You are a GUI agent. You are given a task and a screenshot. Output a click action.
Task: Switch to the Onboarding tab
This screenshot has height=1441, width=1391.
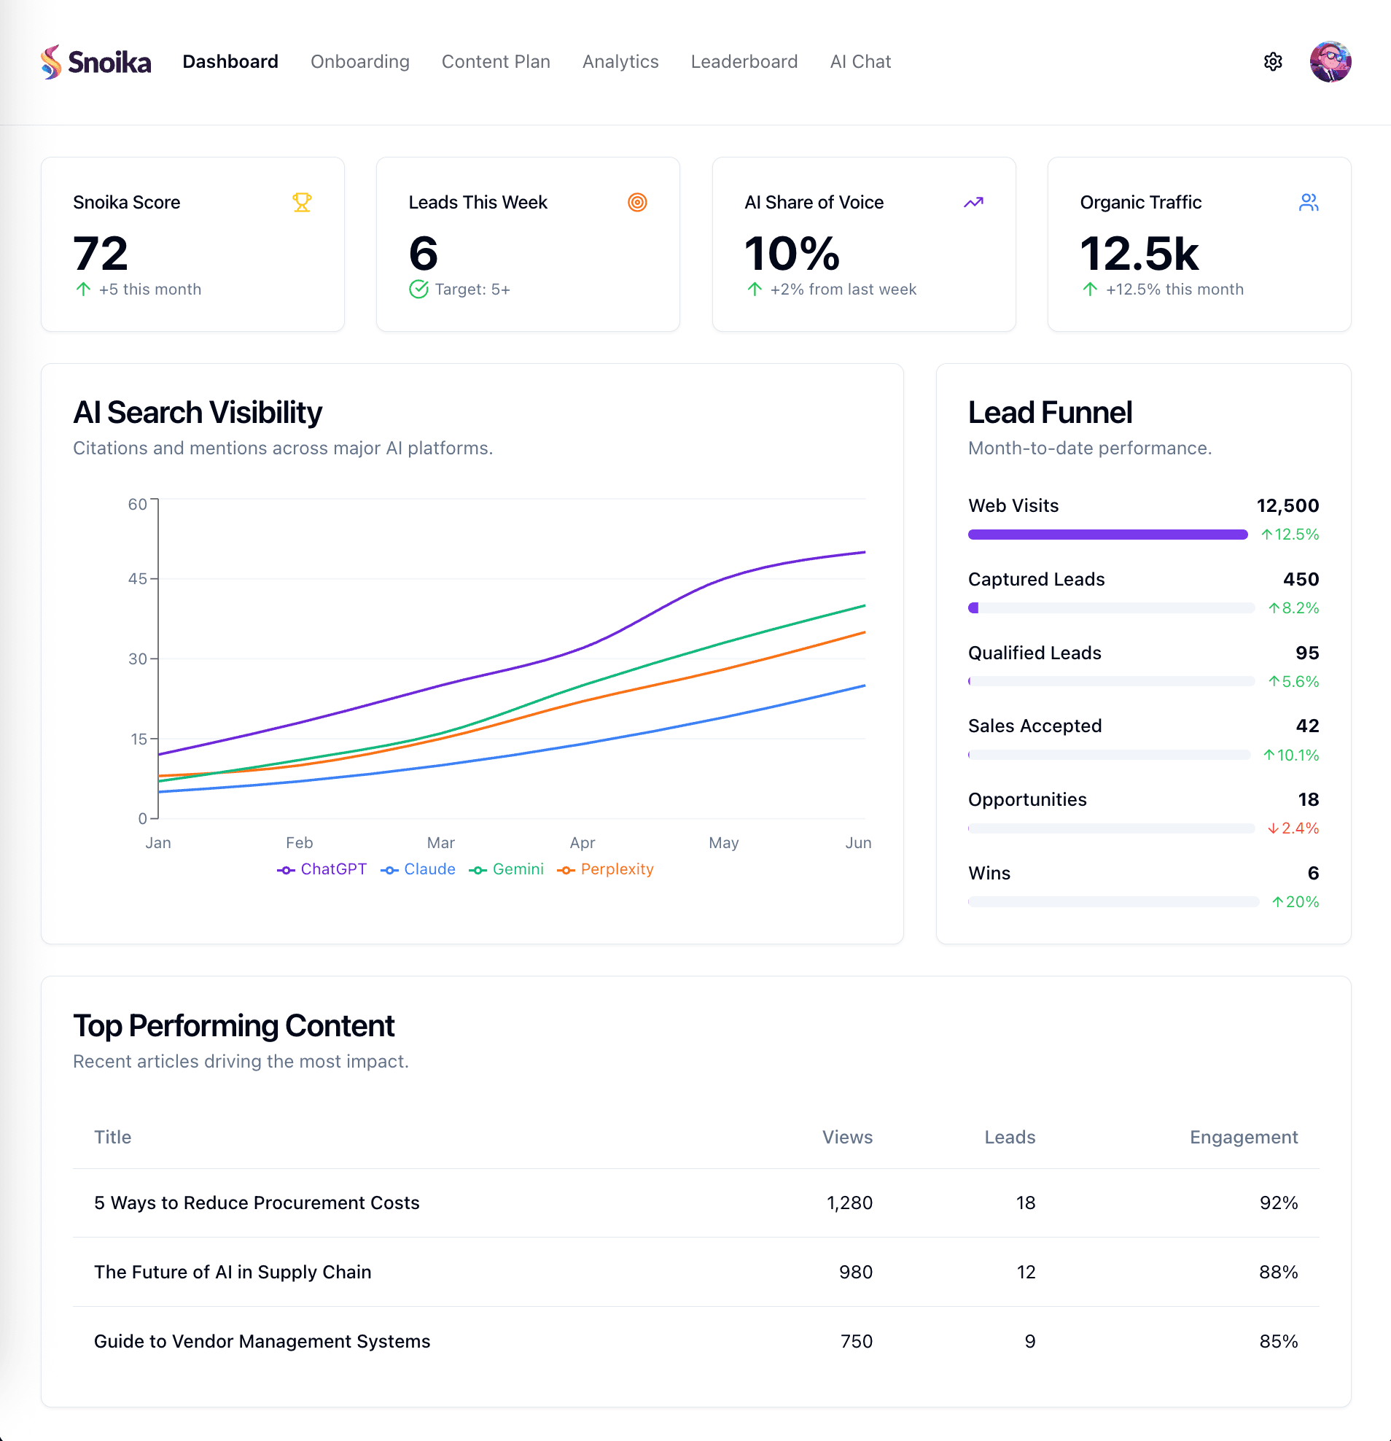point(360,62)
